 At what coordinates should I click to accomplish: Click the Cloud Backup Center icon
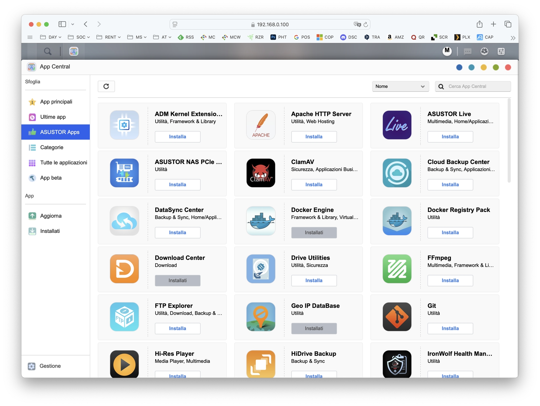click(x=397, y=173)
